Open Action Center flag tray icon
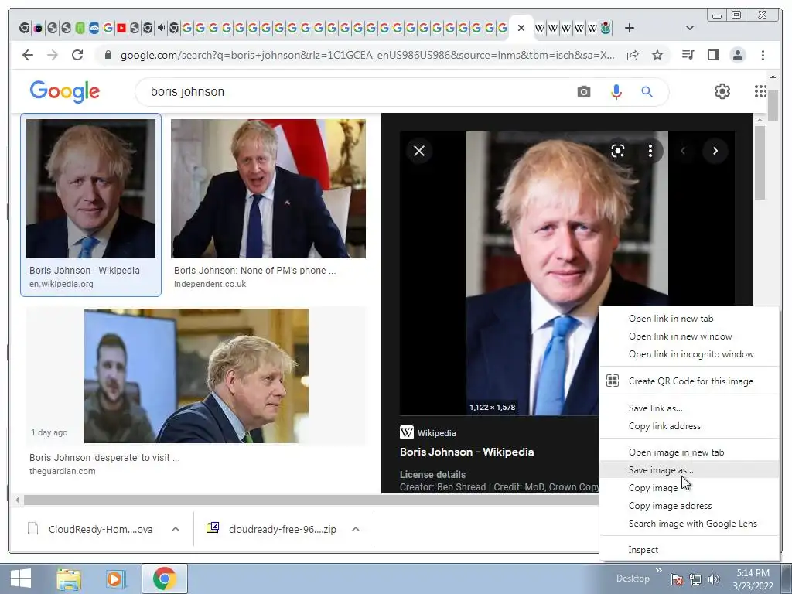 [676, 579]
